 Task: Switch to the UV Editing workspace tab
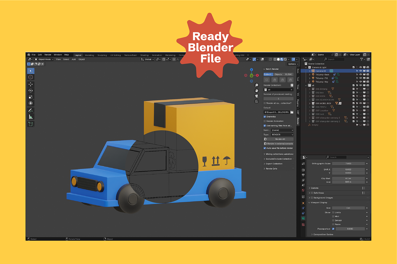pos(116,55)
